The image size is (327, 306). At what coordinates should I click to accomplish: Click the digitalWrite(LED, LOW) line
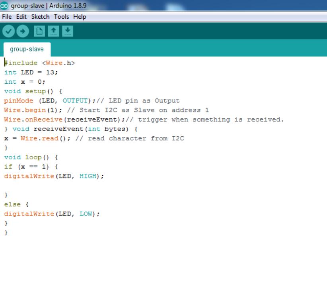(x=52, y=214)
